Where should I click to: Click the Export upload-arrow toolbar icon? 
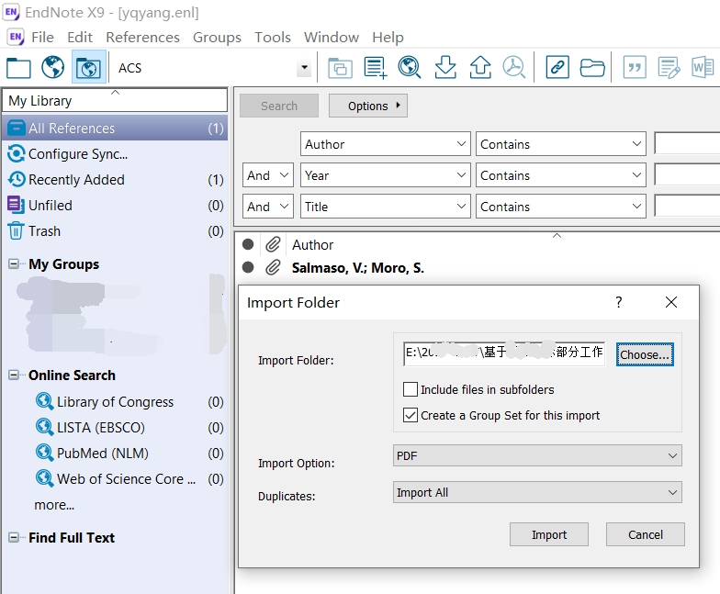click(480, 68)
